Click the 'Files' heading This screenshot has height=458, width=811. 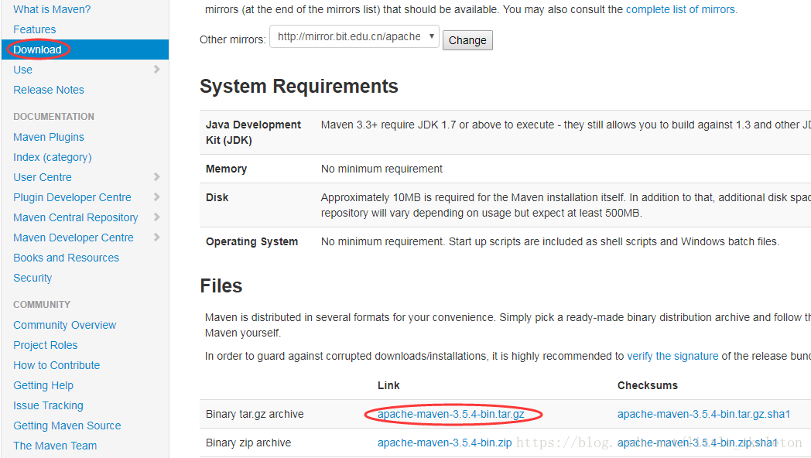click(x=221, y=285)
